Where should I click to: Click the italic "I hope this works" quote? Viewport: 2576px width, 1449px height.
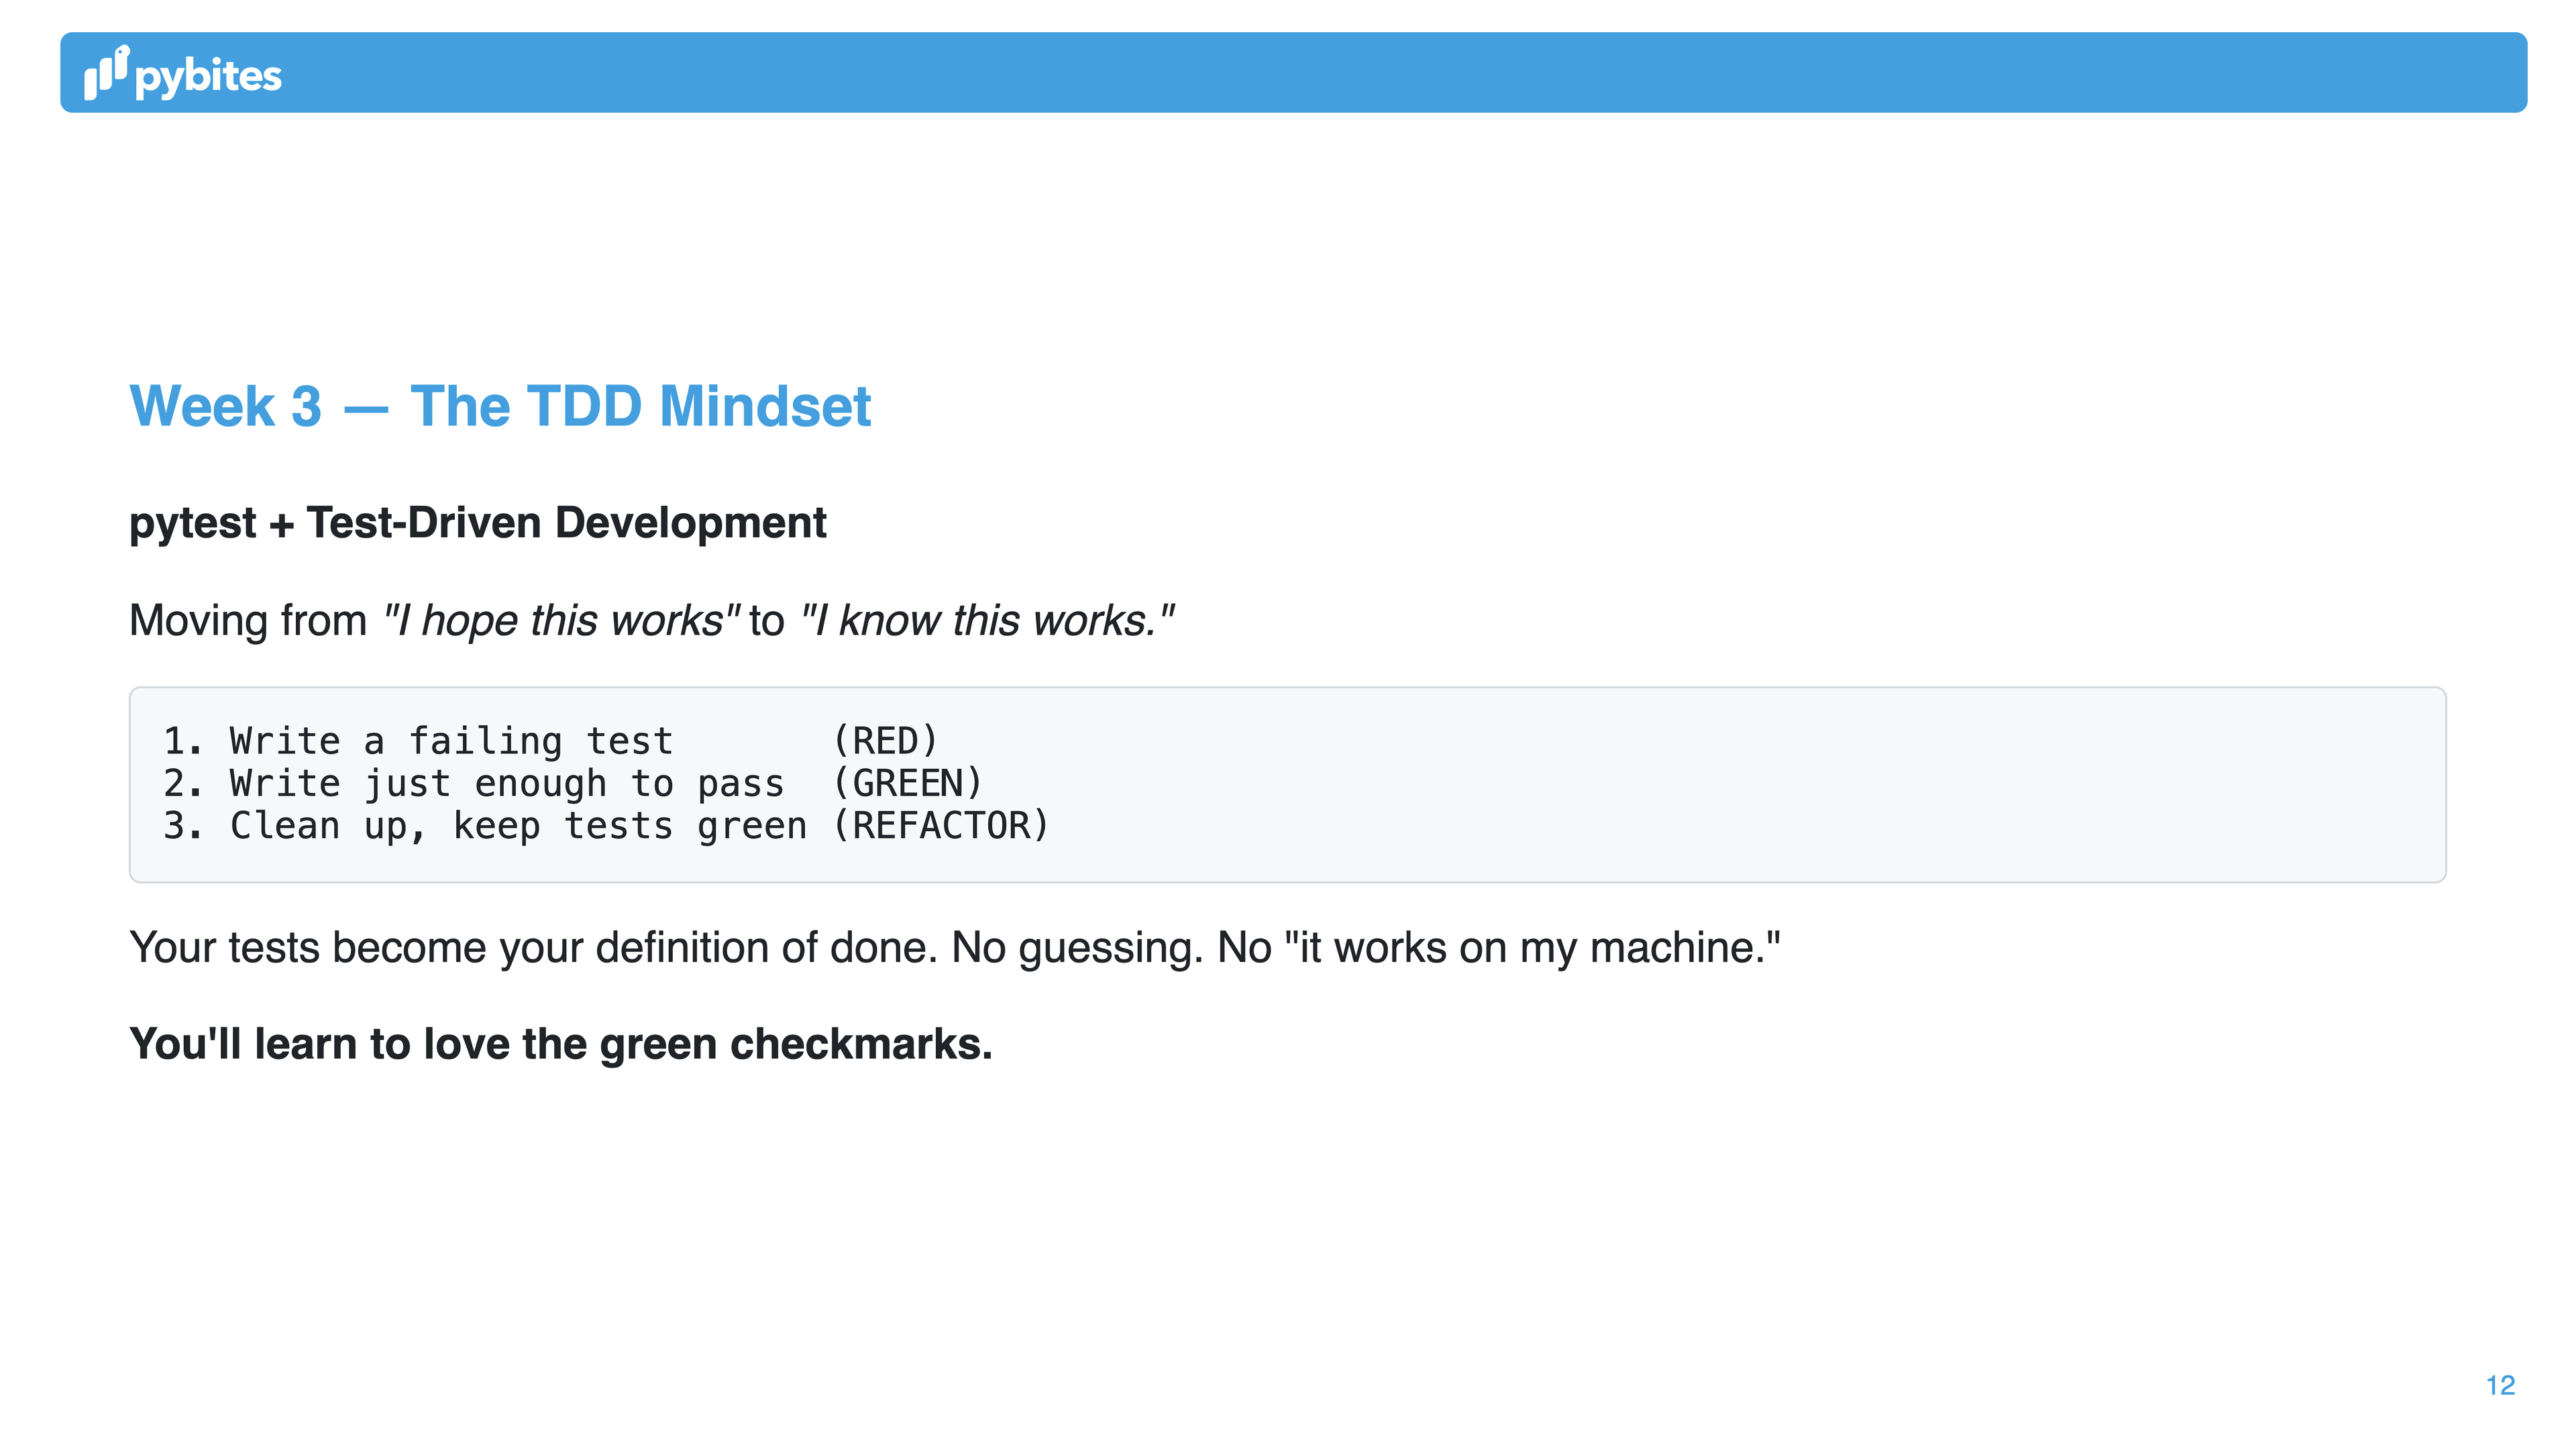562,620
